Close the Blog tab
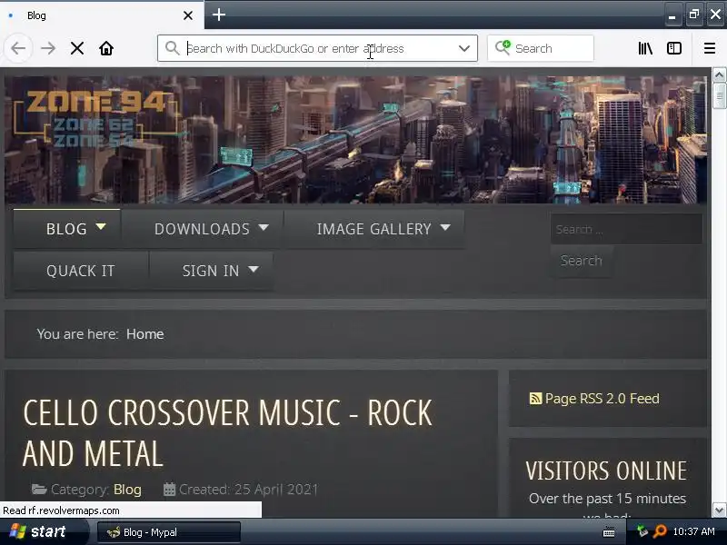Viewport: 727px width, 545px height. (188, 15)
